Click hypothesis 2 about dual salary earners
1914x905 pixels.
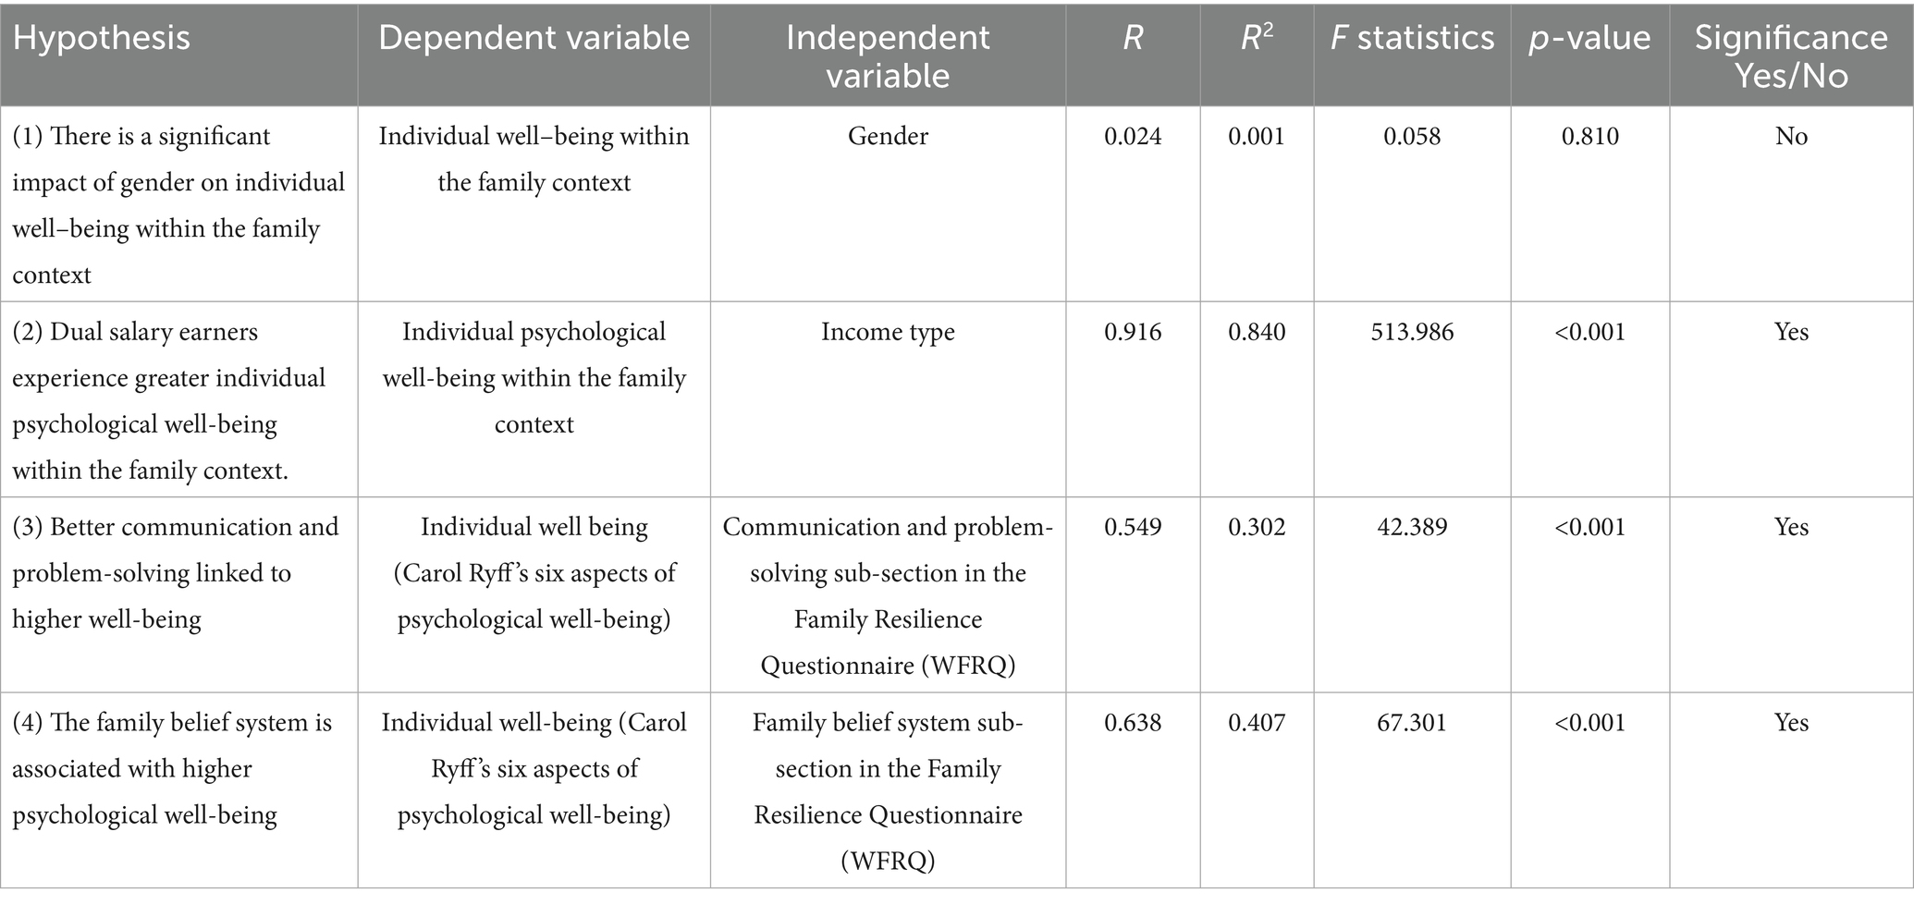pyautogui.click(x=168, y=401)
